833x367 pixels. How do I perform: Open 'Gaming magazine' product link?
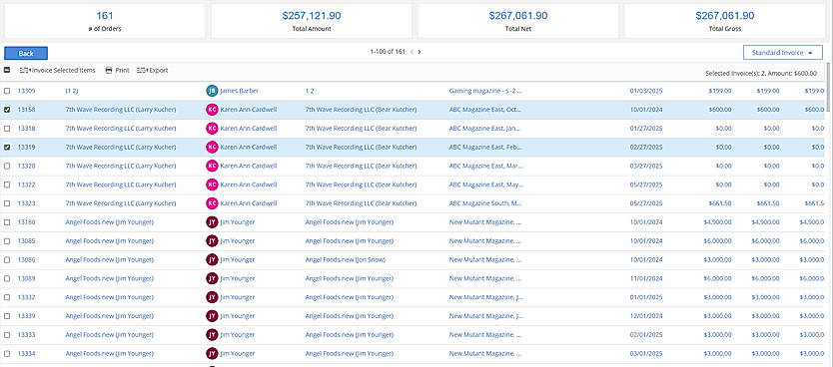486,91
